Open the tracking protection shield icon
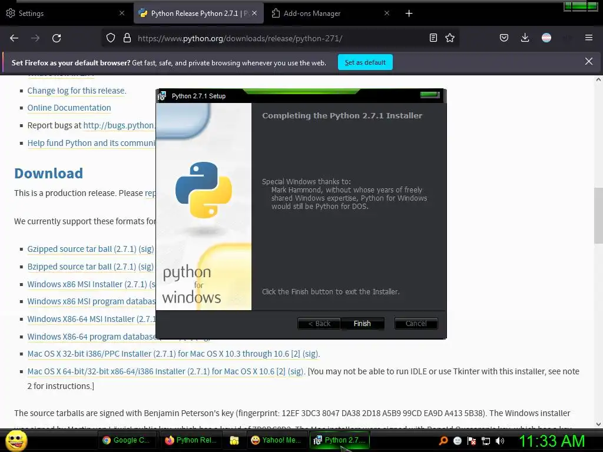 tap(111, 38)
